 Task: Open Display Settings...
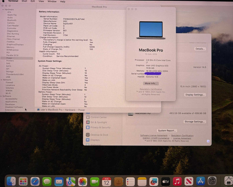195,95
